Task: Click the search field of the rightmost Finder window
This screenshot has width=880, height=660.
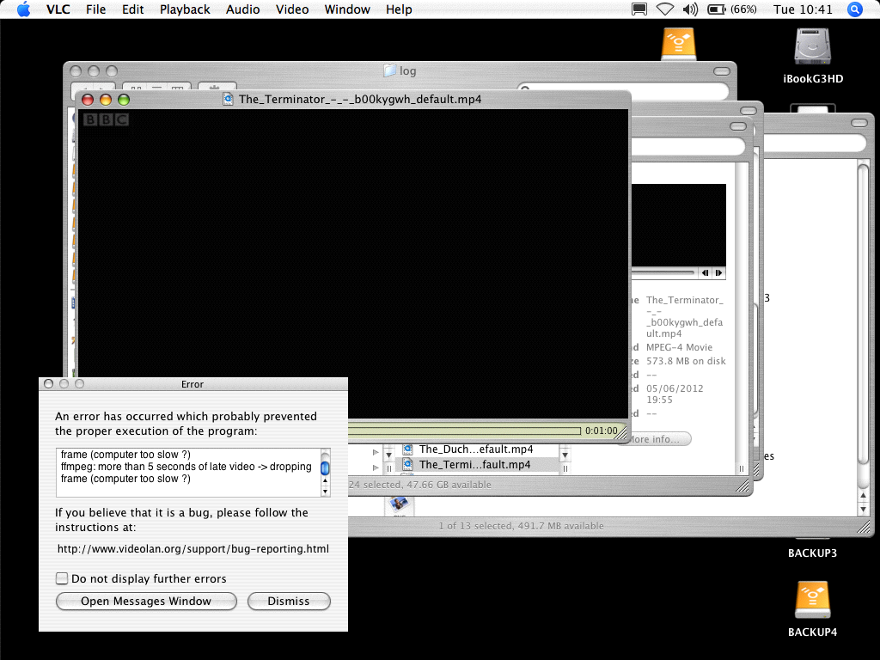Action: coord(815,143)
